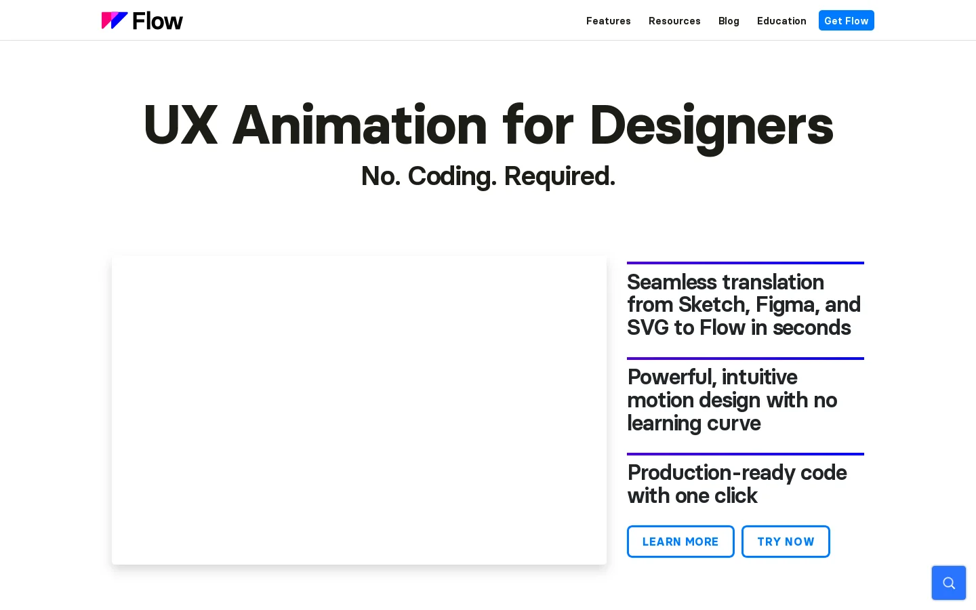Click purple progress bar above Production-ready code
Viewport: 976px width, 610px height.
click(x=746, y=454)
